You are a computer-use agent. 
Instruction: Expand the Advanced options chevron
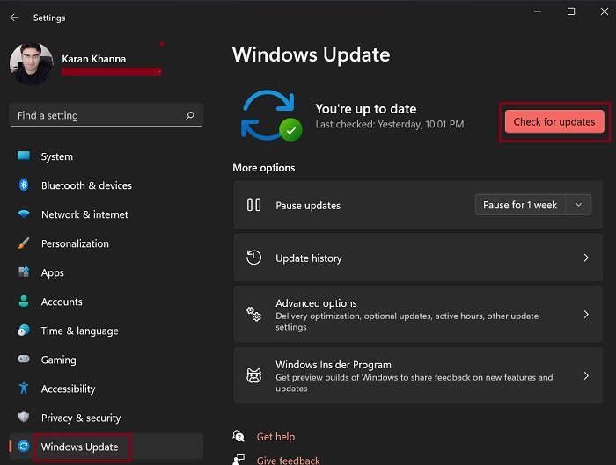tap(586, 314)
